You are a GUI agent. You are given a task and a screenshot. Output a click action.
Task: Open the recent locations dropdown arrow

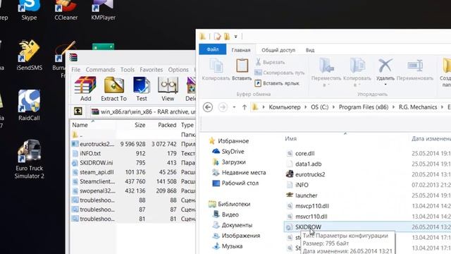tap(234, 107)
